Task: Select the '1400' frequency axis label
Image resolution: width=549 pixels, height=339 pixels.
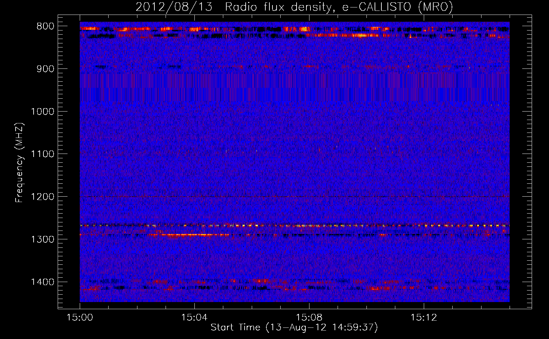Action: tap(43, 282)
